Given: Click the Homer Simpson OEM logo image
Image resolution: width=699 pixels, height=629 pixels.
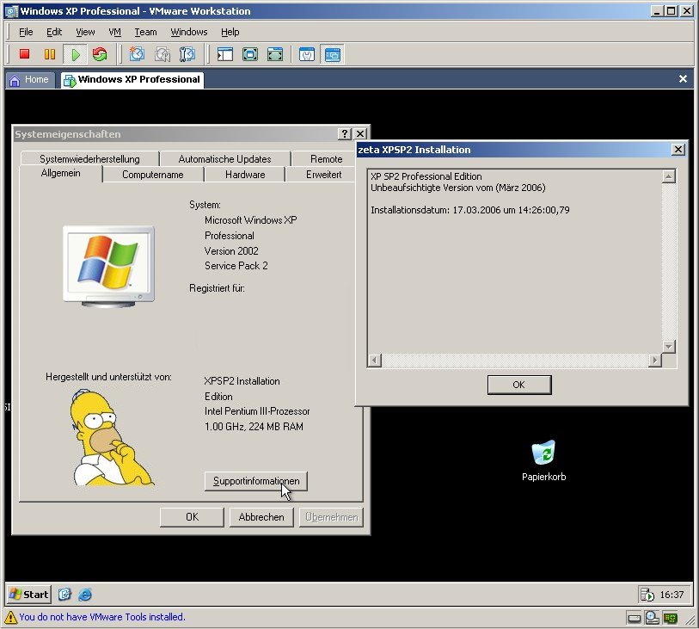Looking at the screenshot, I should coord(113,438).
